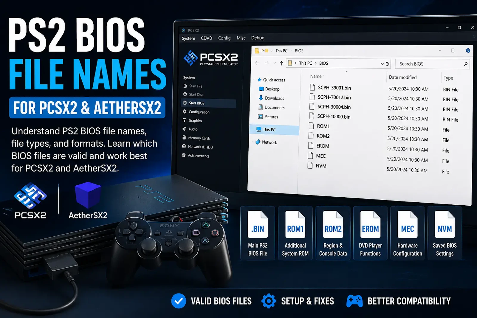Click the Setup & Fixes gear icon
The height and width of the screenshot is (318, 477).
pyautogui.click(x=269, y=301)
